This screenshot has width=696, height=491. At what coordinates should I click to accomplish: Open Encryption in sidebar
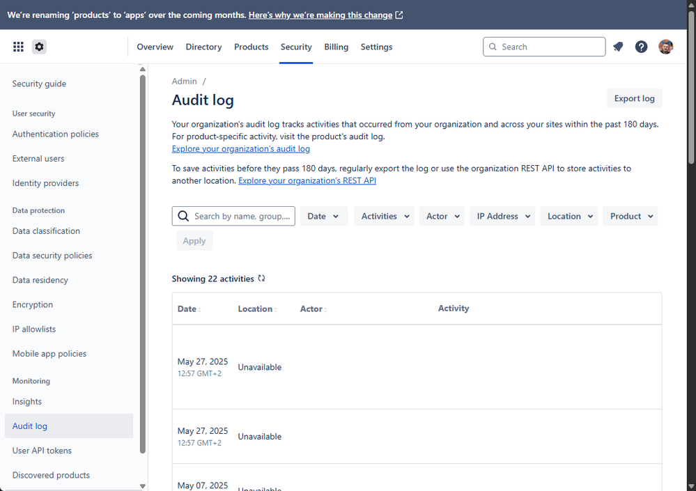pyautogui.click(x=33, y=304)
